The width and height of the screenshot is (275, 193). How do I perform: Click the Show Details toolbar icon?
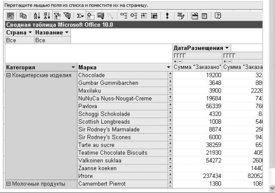(154, 16)
